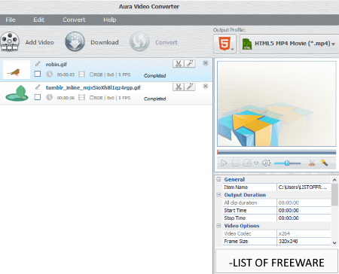Stop the preview playback
Image resolution: width=339 pixels, height=274 pixels.
[x=235, y=163]
